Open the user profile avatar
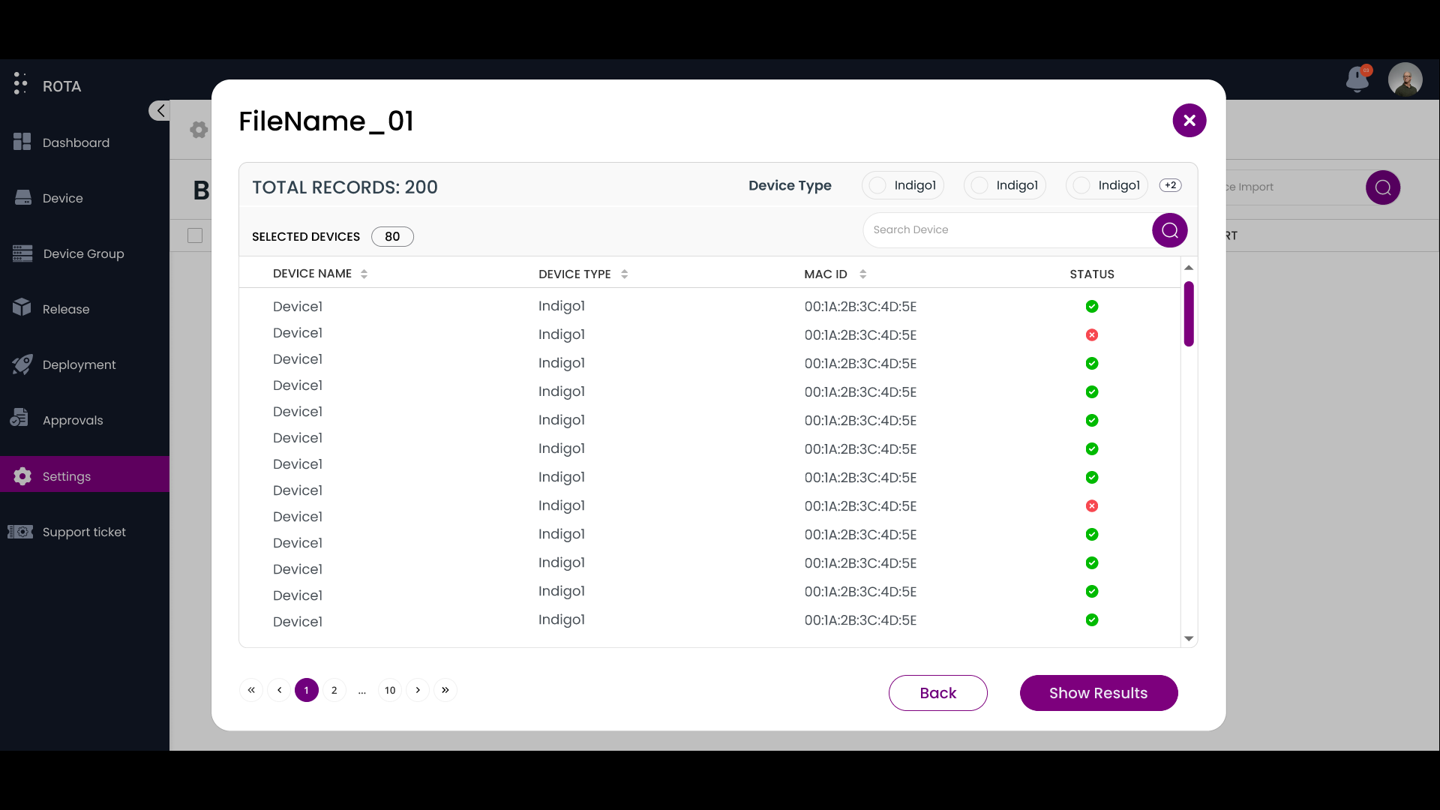Image resolution: width=1440 pixels, height=810 pixels. (1405, 79)
